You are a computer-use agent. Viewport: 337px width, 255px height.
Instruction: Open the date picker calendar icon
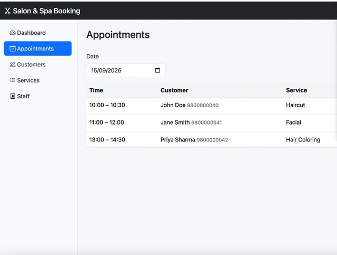(x=157, y=70)
